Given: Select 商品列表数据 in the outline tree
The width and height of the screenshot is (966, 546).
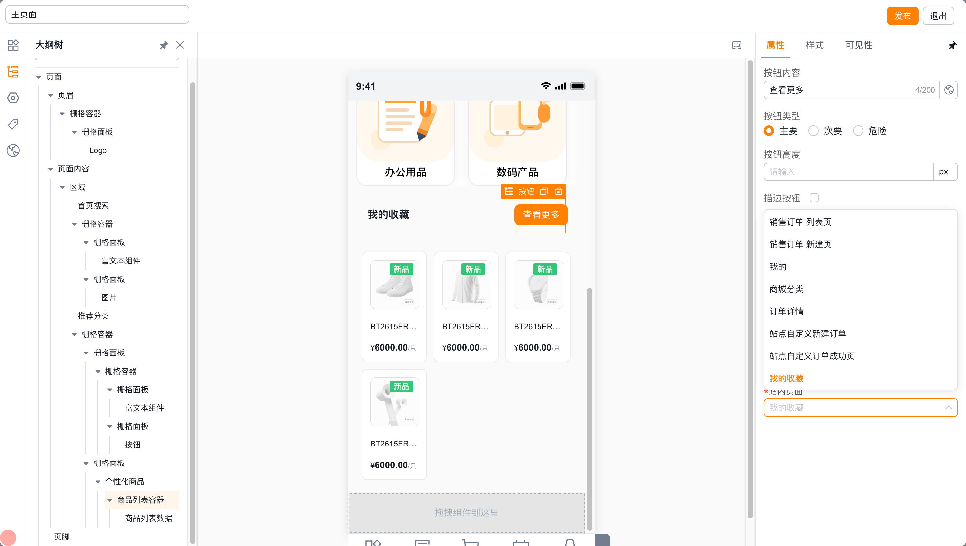Looking at the screenshot, I should point(149,518).
